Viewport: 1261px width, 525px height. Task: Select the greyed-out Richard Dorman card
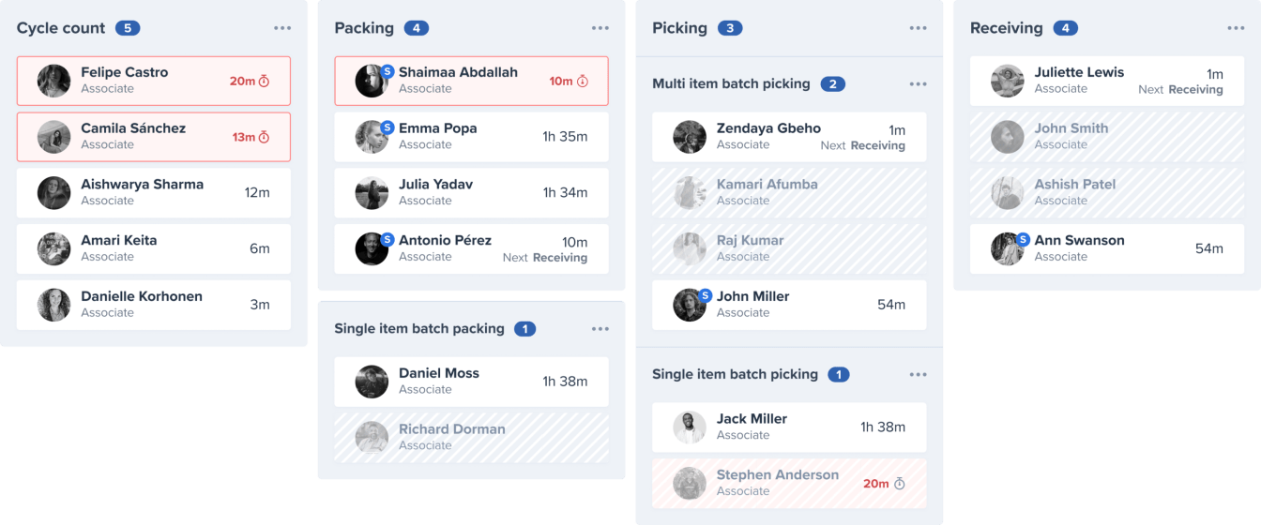coord(472,438)
